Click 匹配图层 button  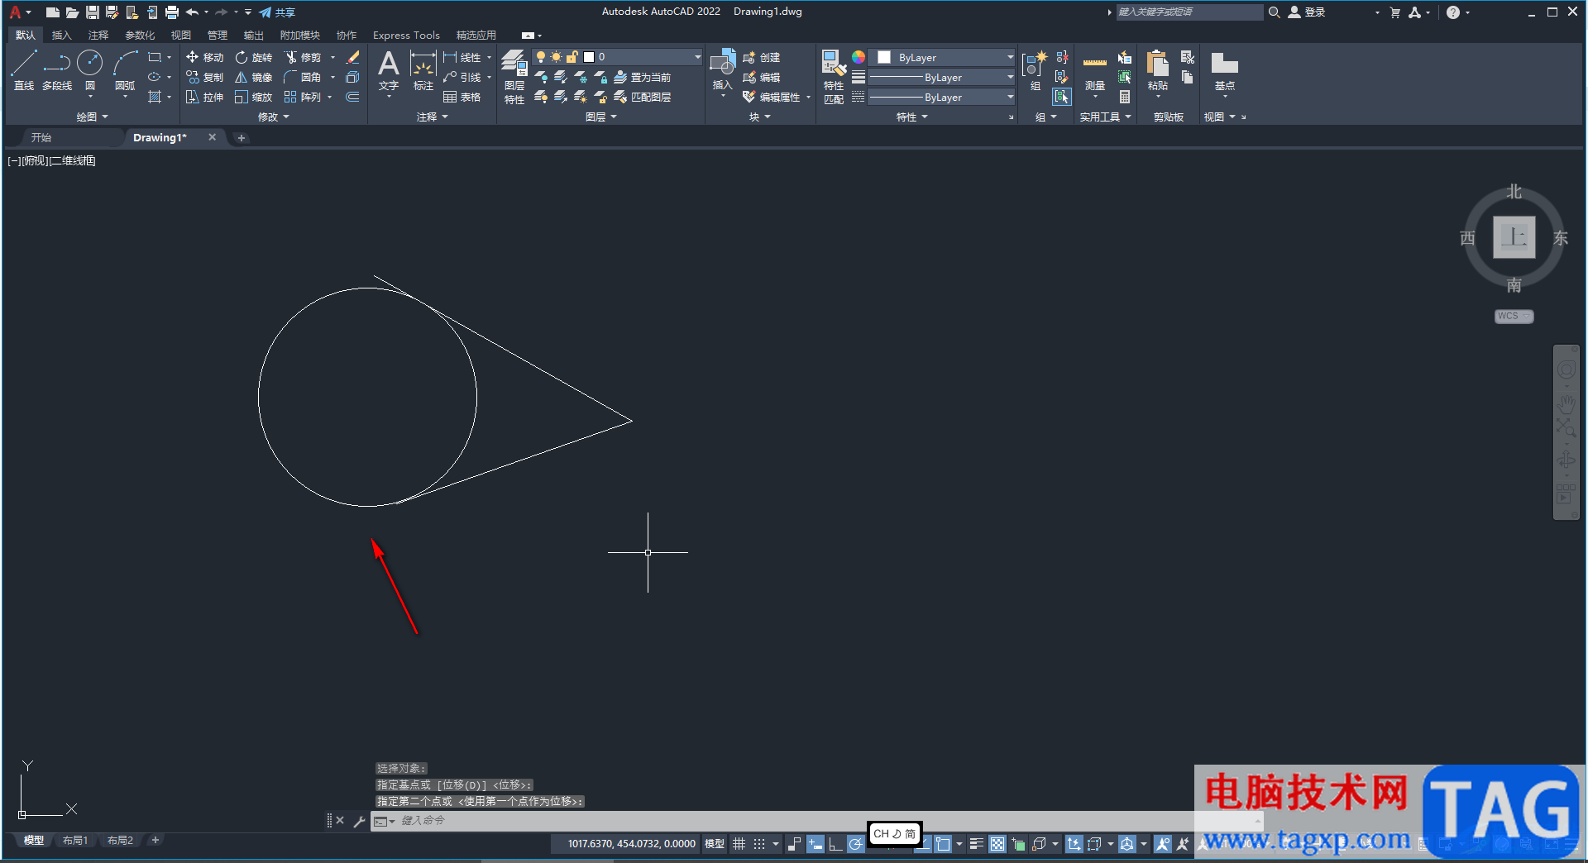tap(643, 97)
